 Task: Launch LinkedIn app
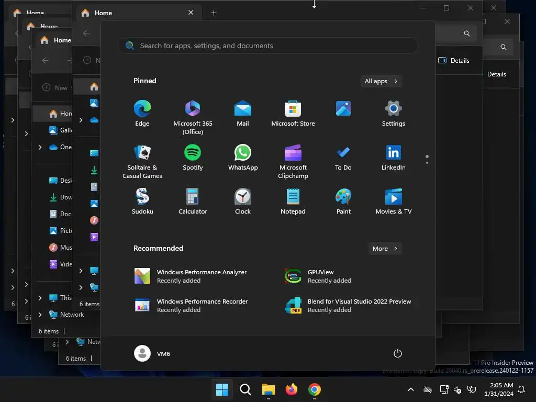(394, 157)
